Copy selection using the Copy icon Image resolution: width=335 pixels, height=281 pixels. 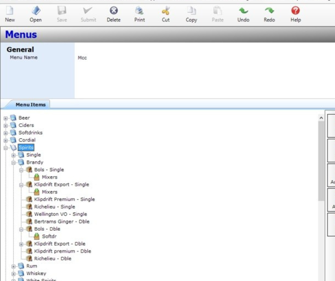pyautogui.click(x=191, y=14)
